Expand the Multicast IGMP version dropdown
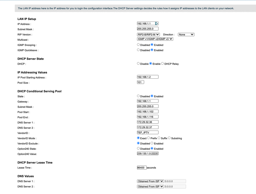 [x=155, y=39]
